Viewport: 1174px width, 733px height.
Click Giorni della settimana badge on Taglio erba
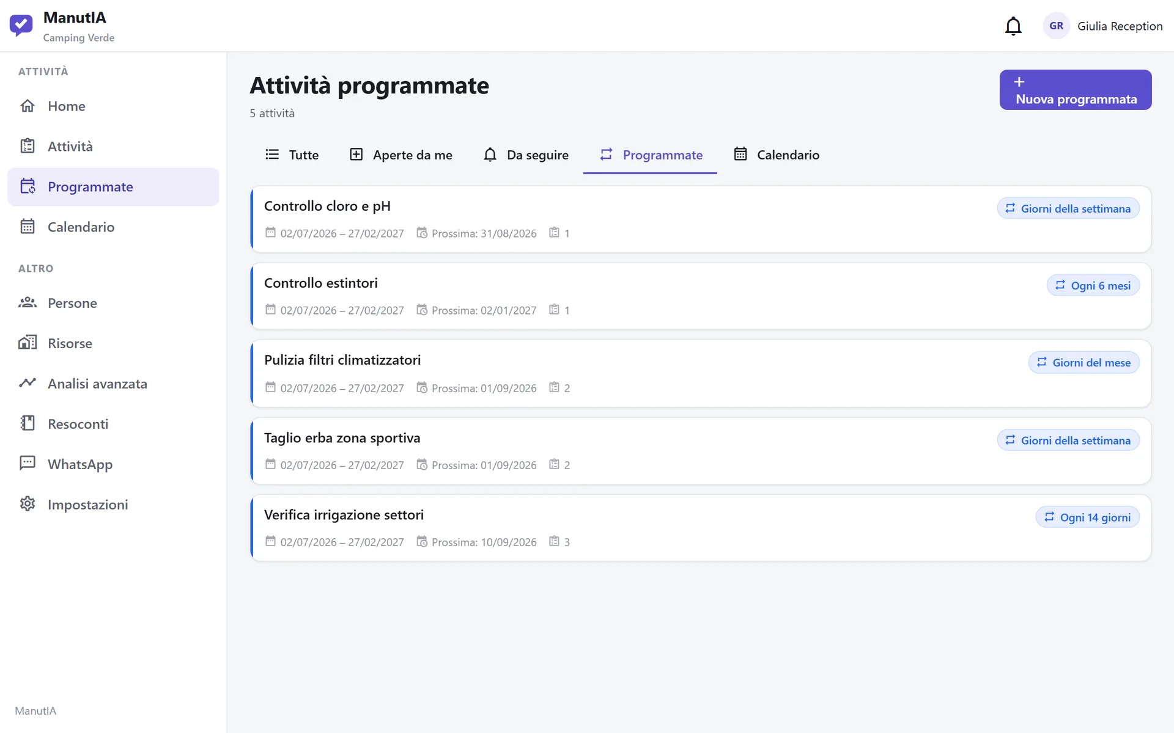click(x=1068, y=440)
